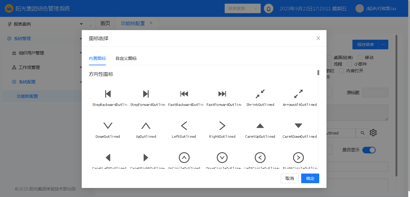Collapse the 组织用户管理 menu group
The width and height of the screenshot is (410, 197).
[45, 53]
